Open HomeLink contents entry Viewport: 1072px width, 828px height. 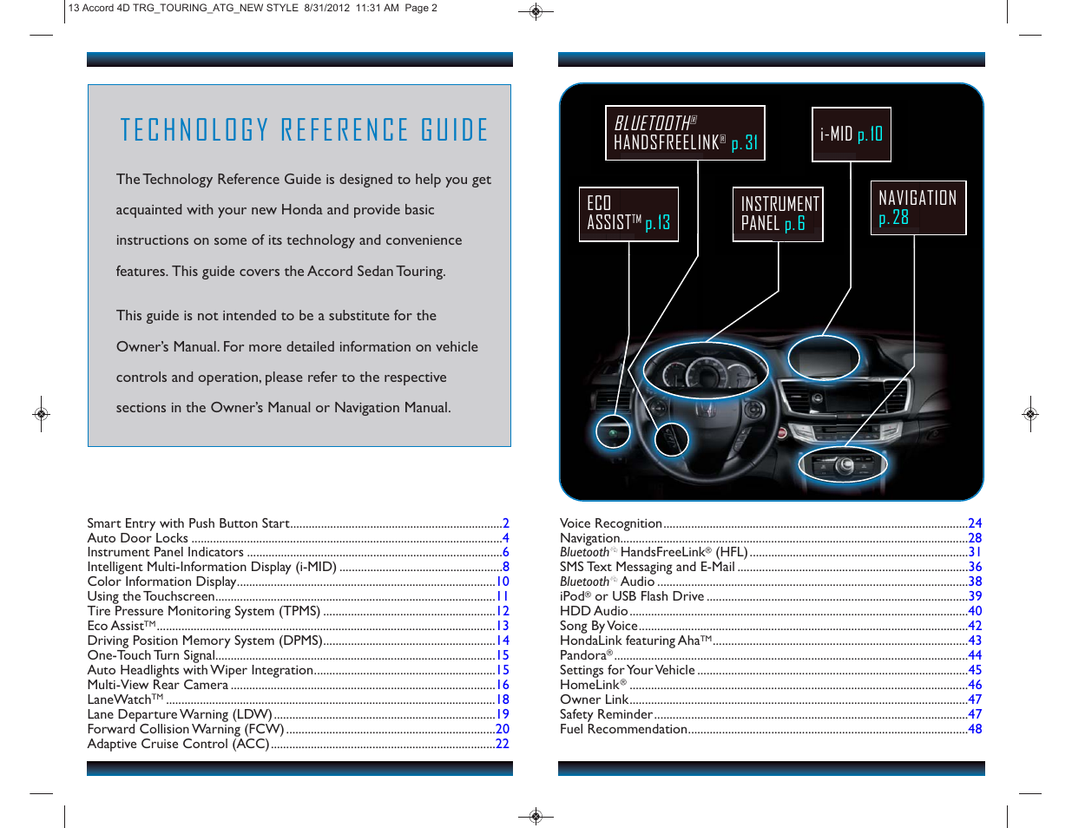tap(771, 685)
